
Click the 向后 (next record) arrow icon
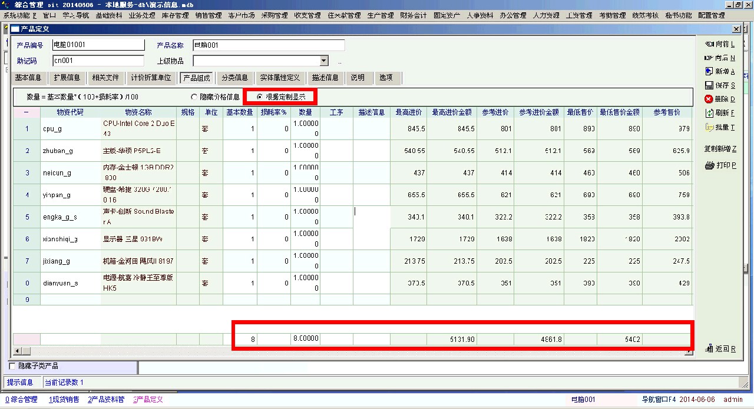click(x=709, y=58)
